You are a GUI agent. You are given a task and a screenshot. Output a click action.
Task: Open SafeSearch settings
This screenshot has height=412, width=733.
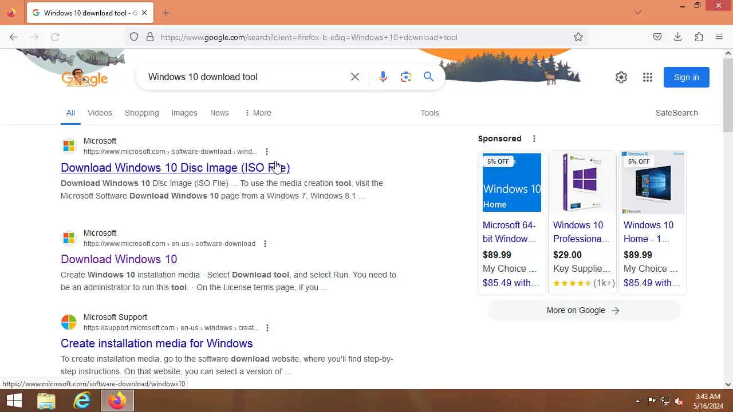pos(677,113)
